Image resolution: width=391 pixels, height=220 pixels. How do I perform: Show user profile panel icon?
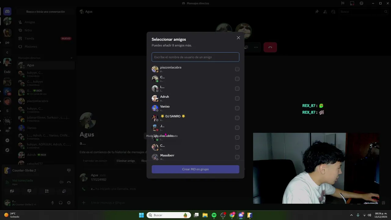333,12
